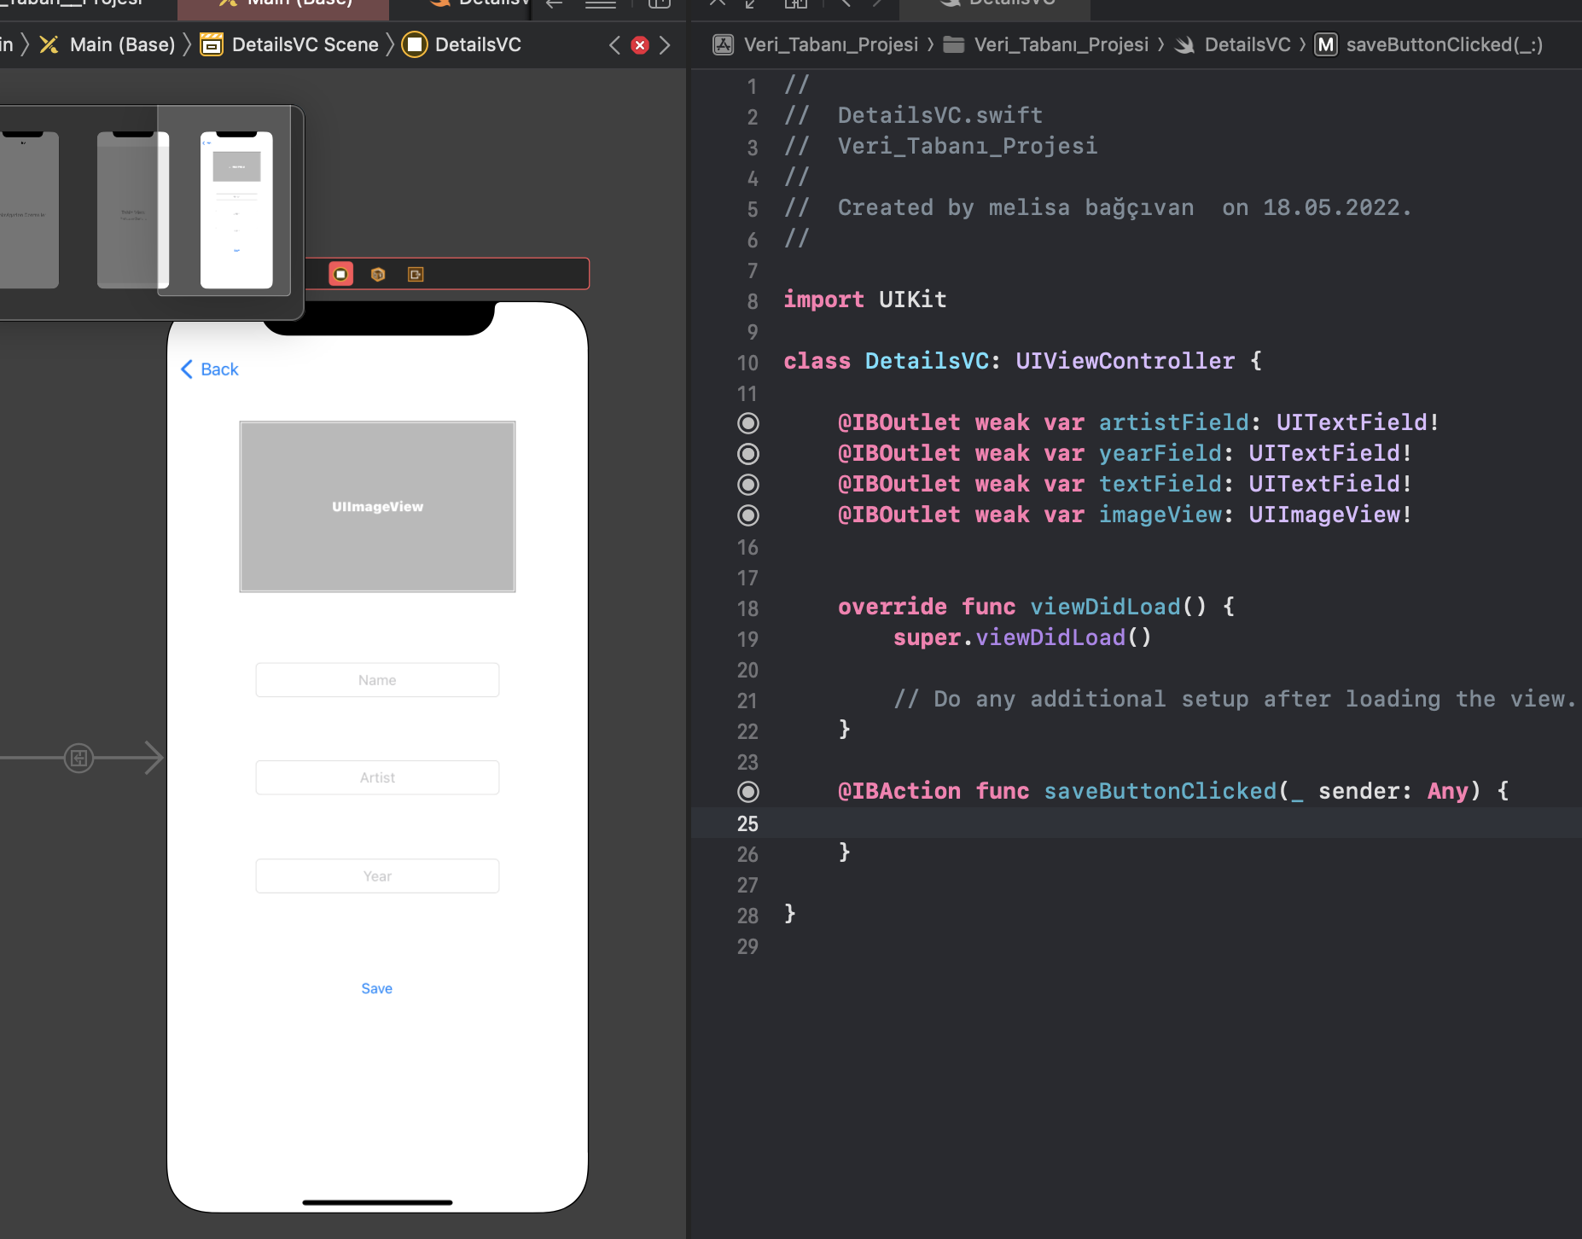Screen dimensions: 1582x1239
Task: Click the First Responder cube icon
Action: pos(378,274)
